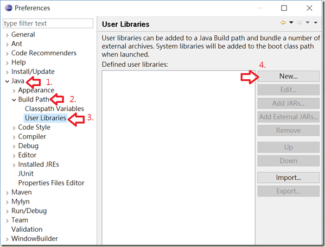Expand the Installed JREs node
The height and width of the screenshot is (247, 325).
[x=14, y=165]
